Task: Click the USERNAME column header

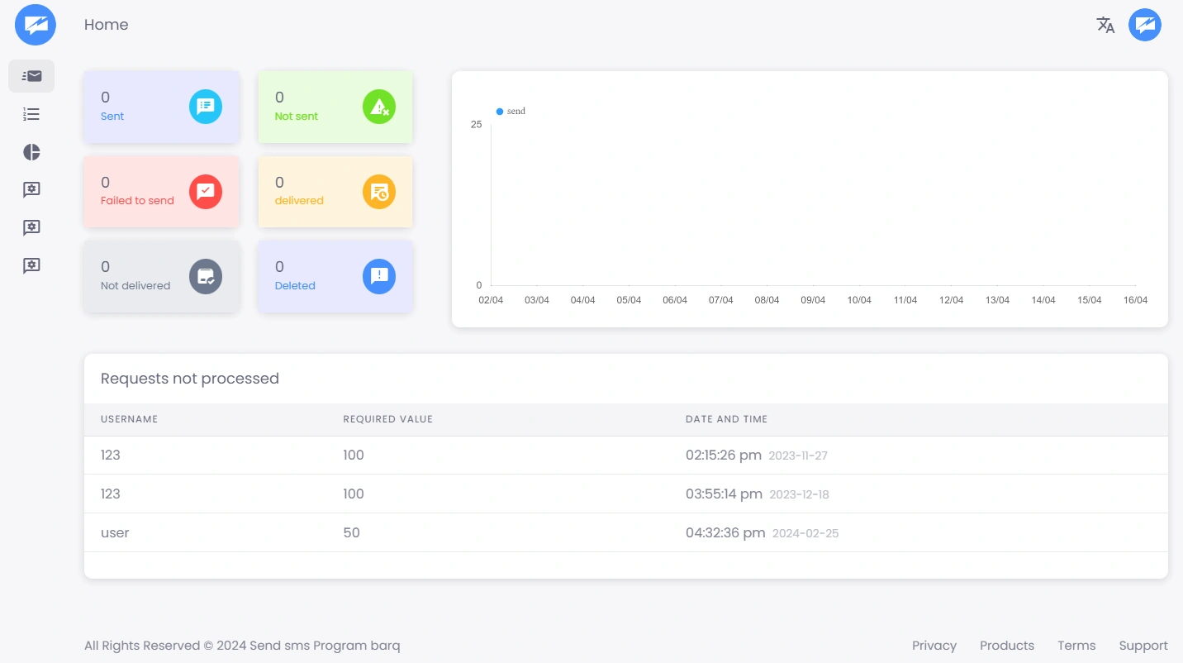Action: 129,419
